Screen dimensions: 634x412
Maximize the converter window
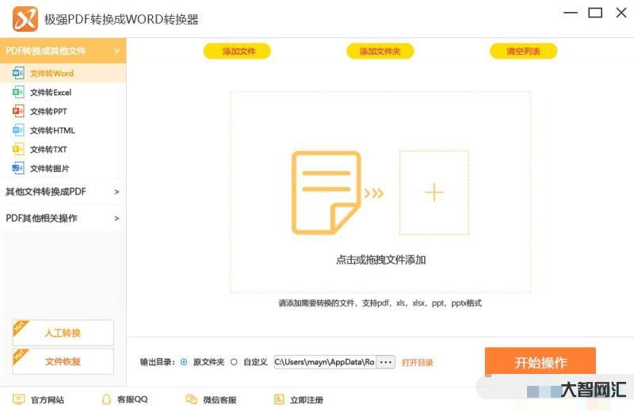pos(595,13)
